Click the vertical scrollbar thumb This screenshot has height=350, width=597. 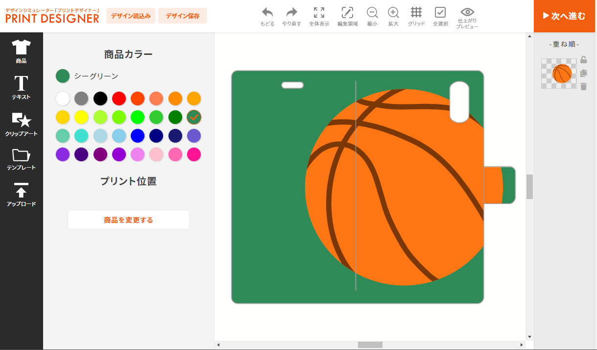coord(529,187)
